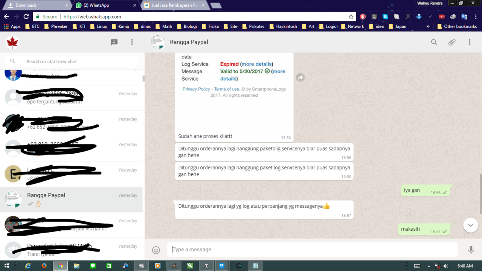Open own profile maple leaf avatar
This screenshot has width=482, height=271.
coord(12,43)
